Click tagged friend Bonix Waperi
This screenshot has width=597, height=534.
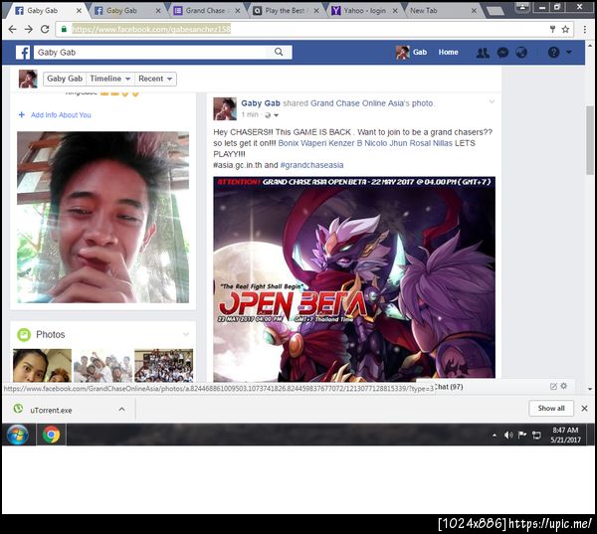302,143
